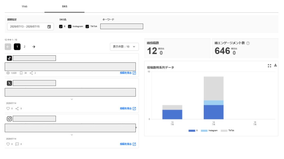The image size is (284, 159).
Task: Click the date range field 2026/07/13 - 2026/07/15
Action: coord(30,26)
